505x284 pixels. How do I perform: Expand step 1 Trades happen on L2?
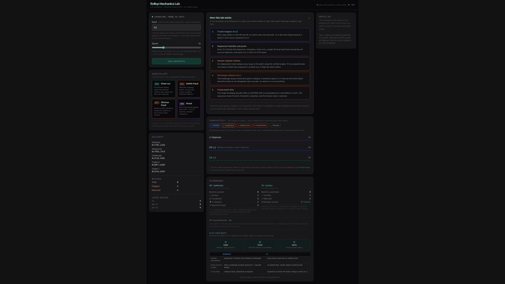tap(260, 35)
